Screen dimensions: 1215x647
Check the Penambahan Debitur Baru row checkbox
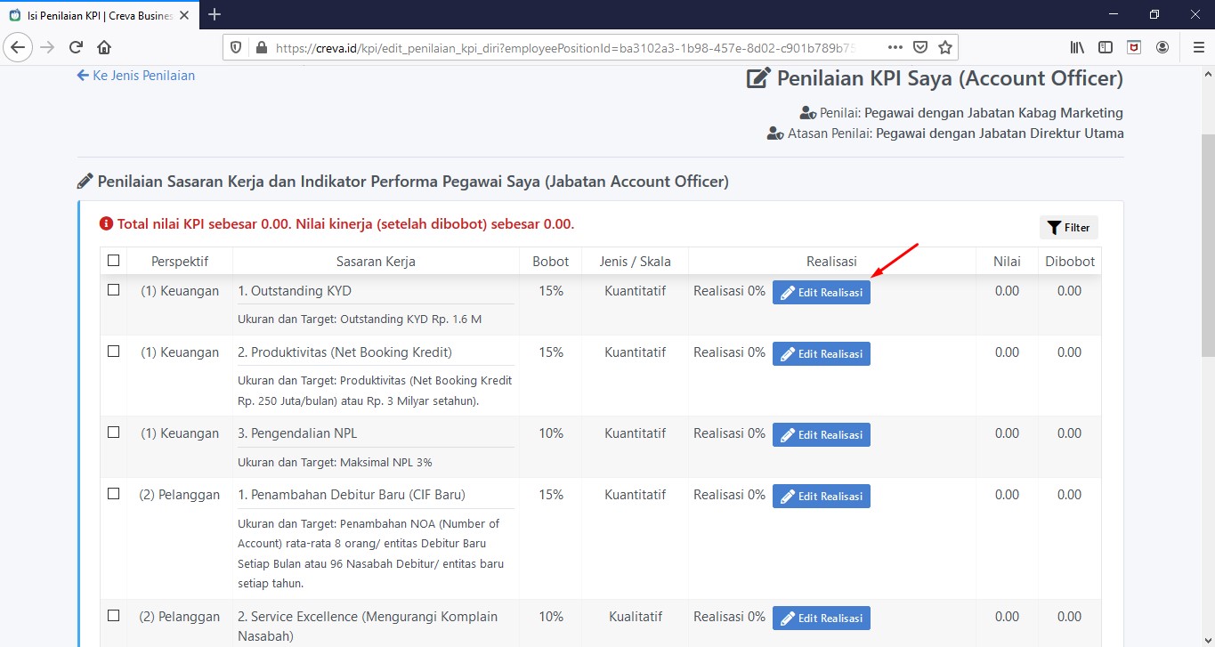click(x=113, y=494)
